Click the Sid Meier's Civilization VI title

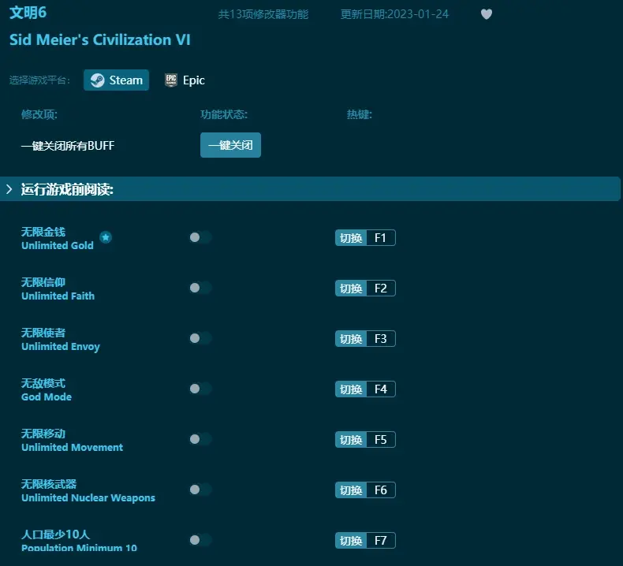[x=99, y=39]
